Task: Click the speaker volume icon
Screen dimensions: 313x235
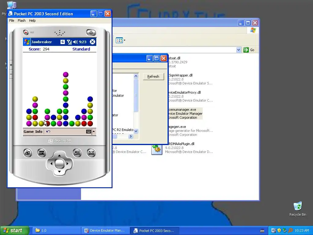Action: (75, 42)
